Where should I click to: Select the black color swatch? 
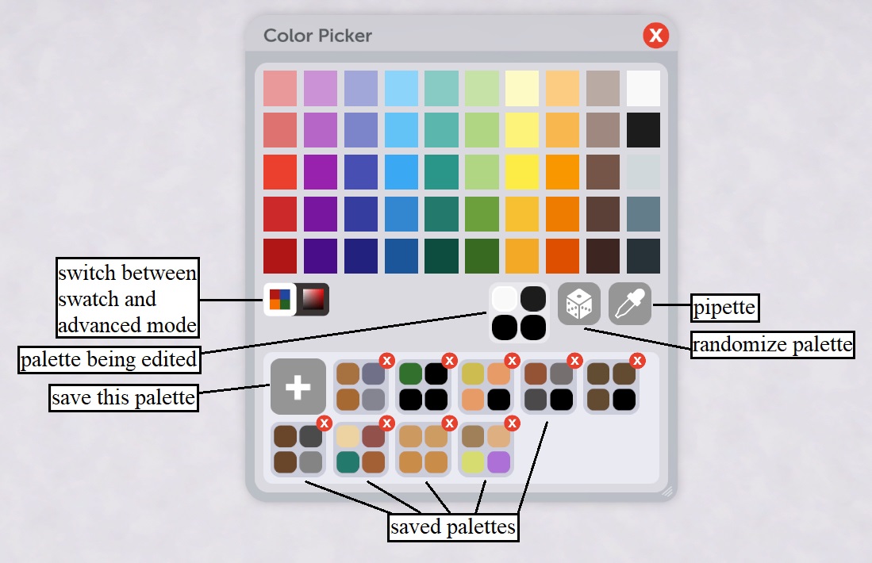pyautogui.click(x=643, y=130)
